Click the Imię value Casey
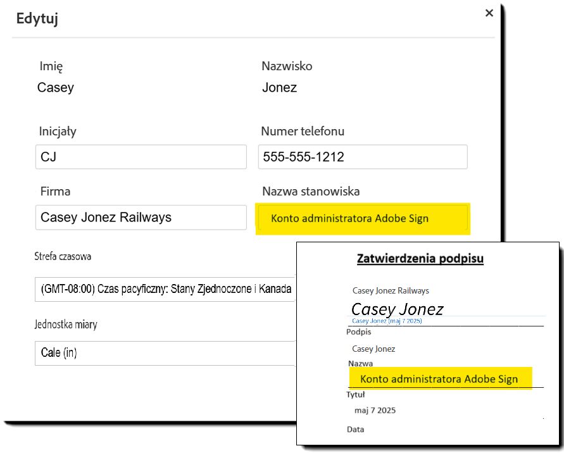564x453 pixels. 56,88
